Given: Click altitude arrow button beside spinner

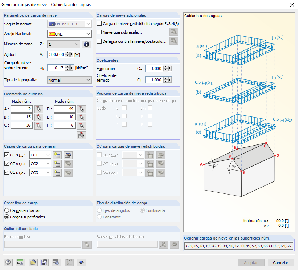Looking at the screenshot, I should [x=72, y=54].
